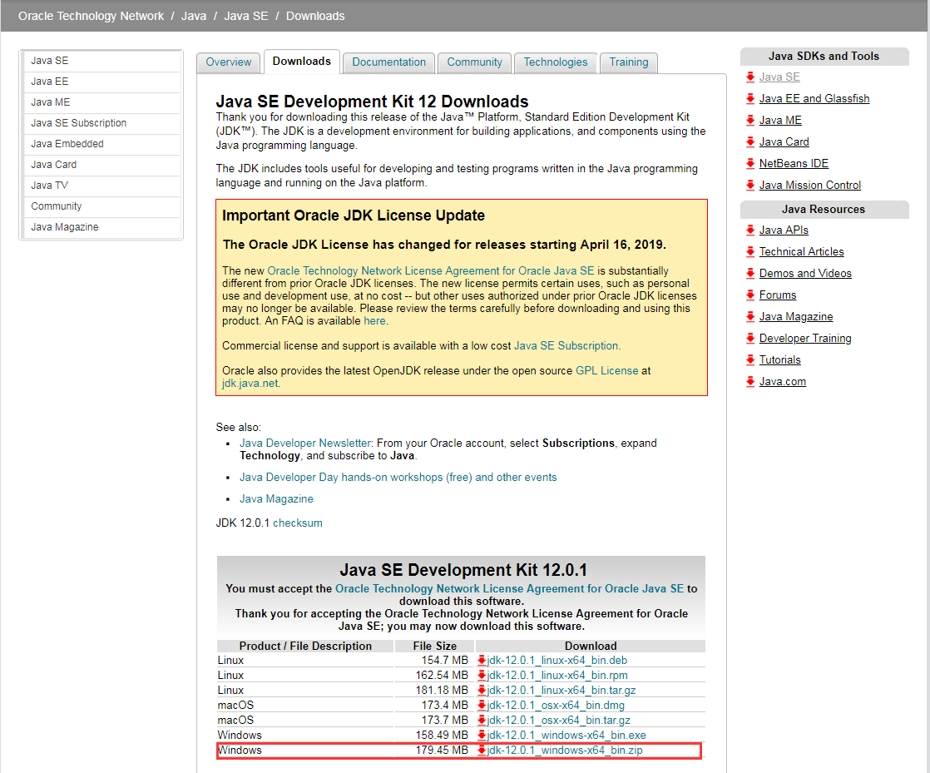
Task: Click the download icon next to jdk-12.0.1_linux-x64_bin.rpm
Action: [x=482, y=675]
